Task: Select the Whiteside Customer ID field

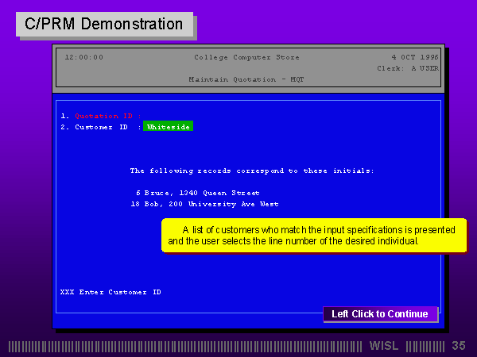Action: click(168, 127)
